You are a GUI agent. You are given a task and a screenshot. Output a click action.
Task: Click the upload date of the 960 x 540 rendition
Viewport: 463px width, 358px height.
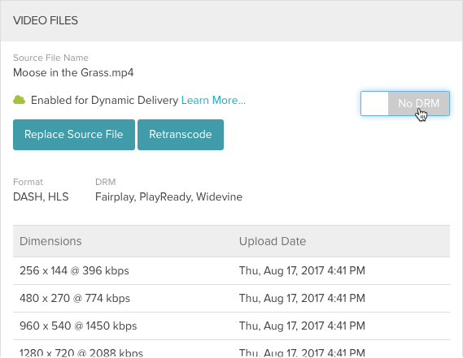[x=302, y=326]
